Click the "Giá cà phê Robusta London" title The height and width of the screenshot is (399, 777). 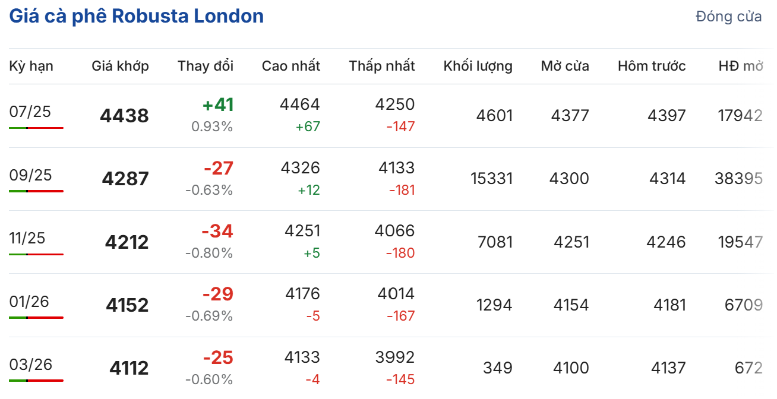pos(137,16)
